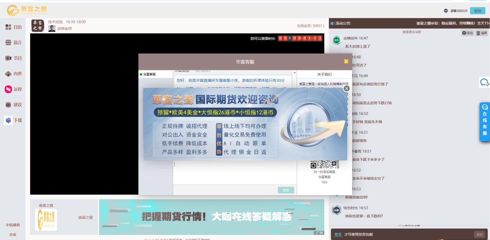
Task: Open the 建议 suggestions sidebar item
Action: [x=13, y=105]
